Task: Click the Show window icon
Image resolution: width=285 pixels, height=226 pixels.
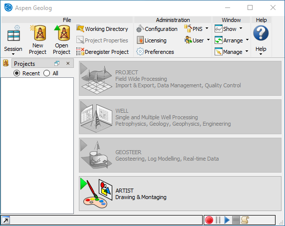Action: [219, 29]
